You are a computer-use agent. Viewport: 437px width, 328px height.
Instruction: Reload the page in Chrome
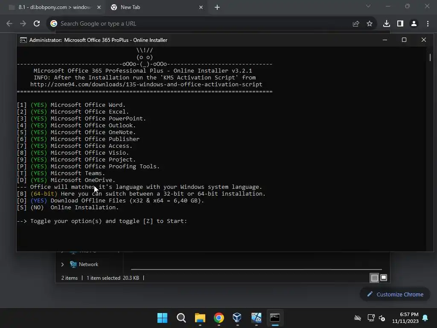(x=37, y=24)
